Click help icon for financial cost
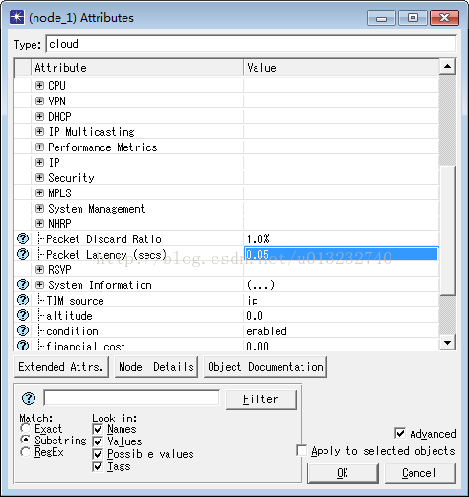The image size is (469, 497). 23,345
